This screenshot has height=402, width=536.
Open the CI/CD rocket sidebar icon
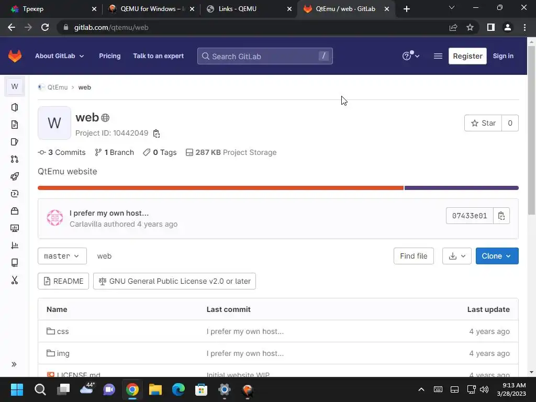tap(14, 176)
